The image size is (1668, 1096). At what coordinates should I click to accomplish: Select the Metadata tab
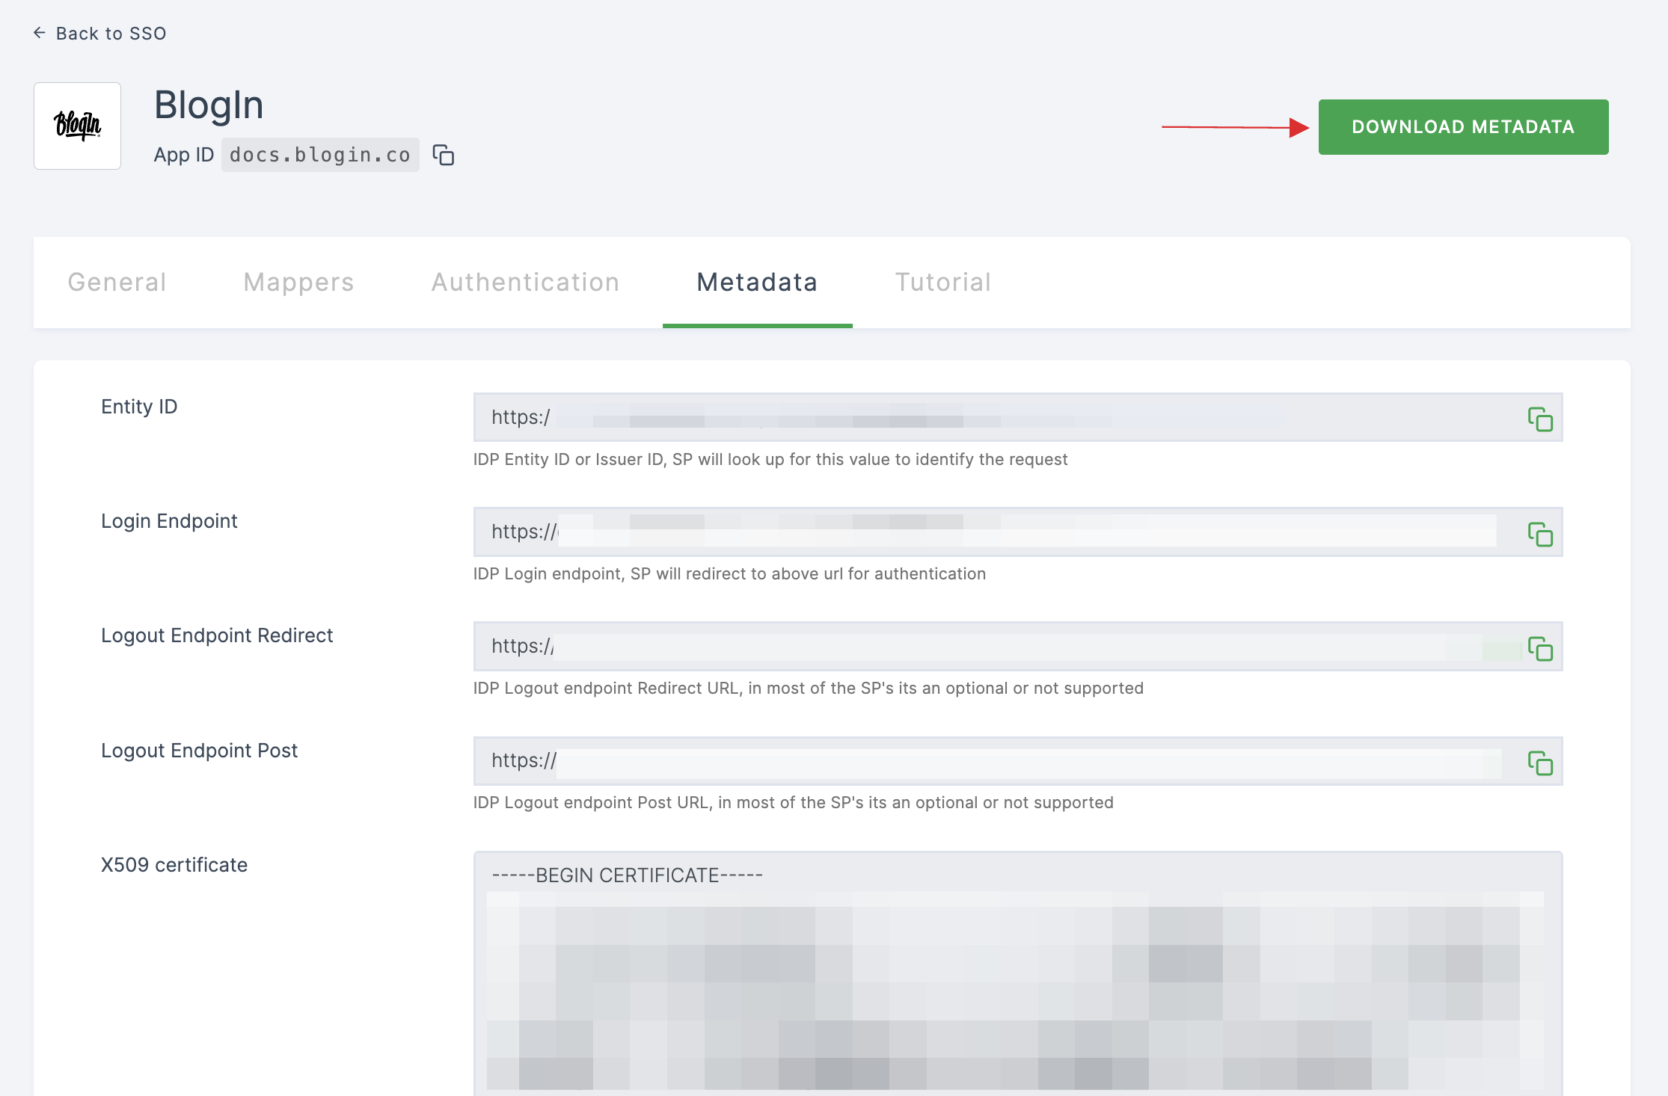(x=757, y=282)
